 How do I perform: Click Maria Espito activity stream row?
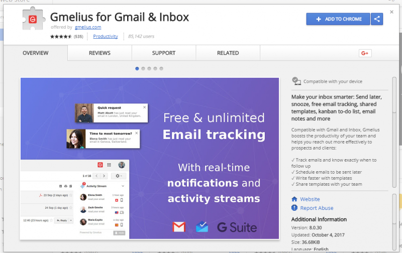[102, 222]
